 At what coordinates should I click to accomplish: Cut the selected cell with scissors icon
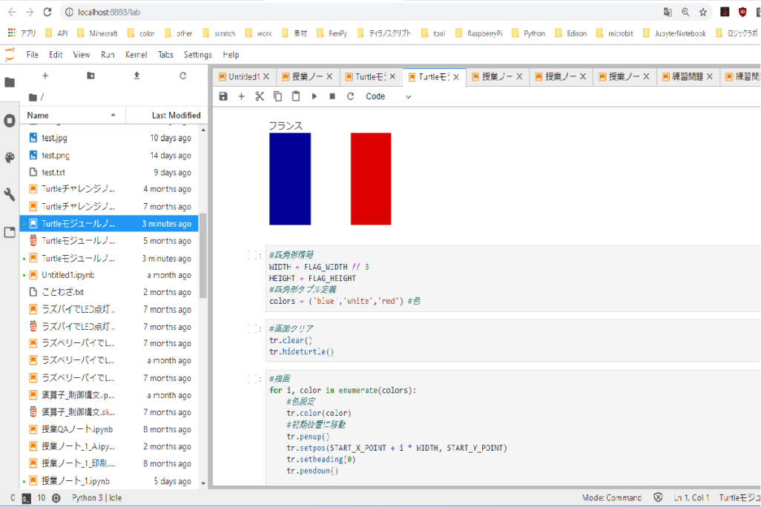point(260,96)
